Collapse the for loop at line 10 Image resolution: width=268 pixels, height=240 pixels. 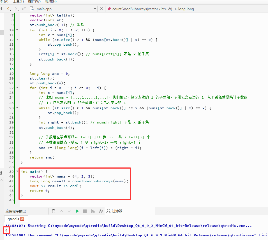(x=17, y=30)
